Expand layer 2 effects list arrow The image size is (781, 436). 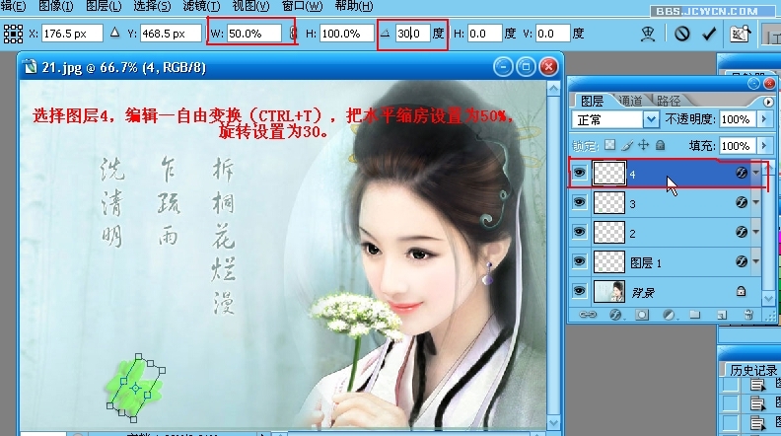[x=756, y=232]
